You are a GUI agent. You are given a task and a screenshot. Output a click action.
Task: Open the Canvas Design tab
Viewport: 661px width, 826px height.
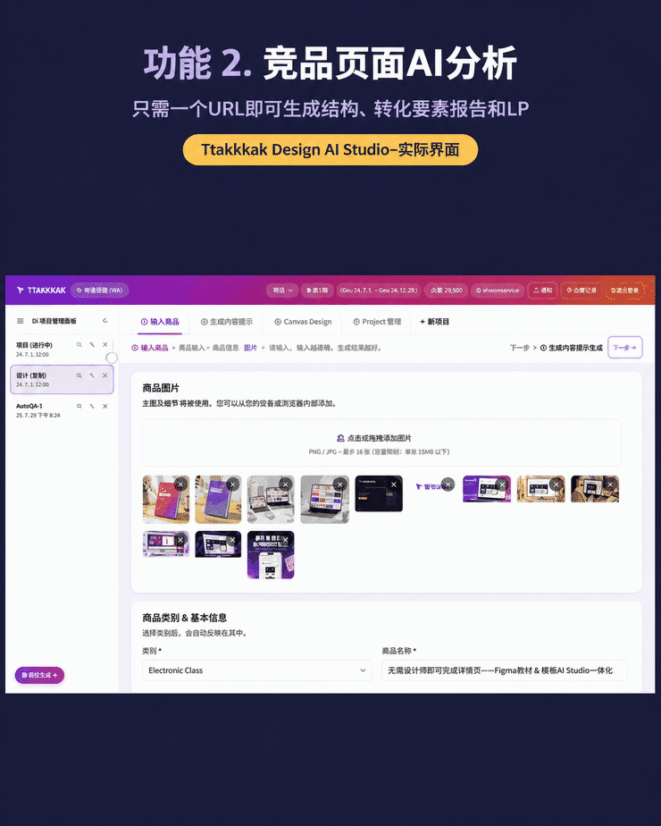(303, 321)
